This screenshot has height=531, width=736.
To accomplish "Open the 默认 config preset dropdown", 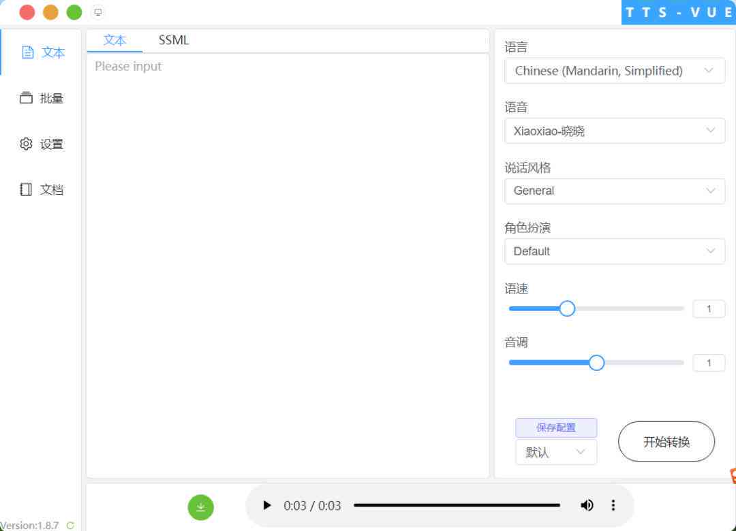I will pyautogui.click(x=556, y=452).
